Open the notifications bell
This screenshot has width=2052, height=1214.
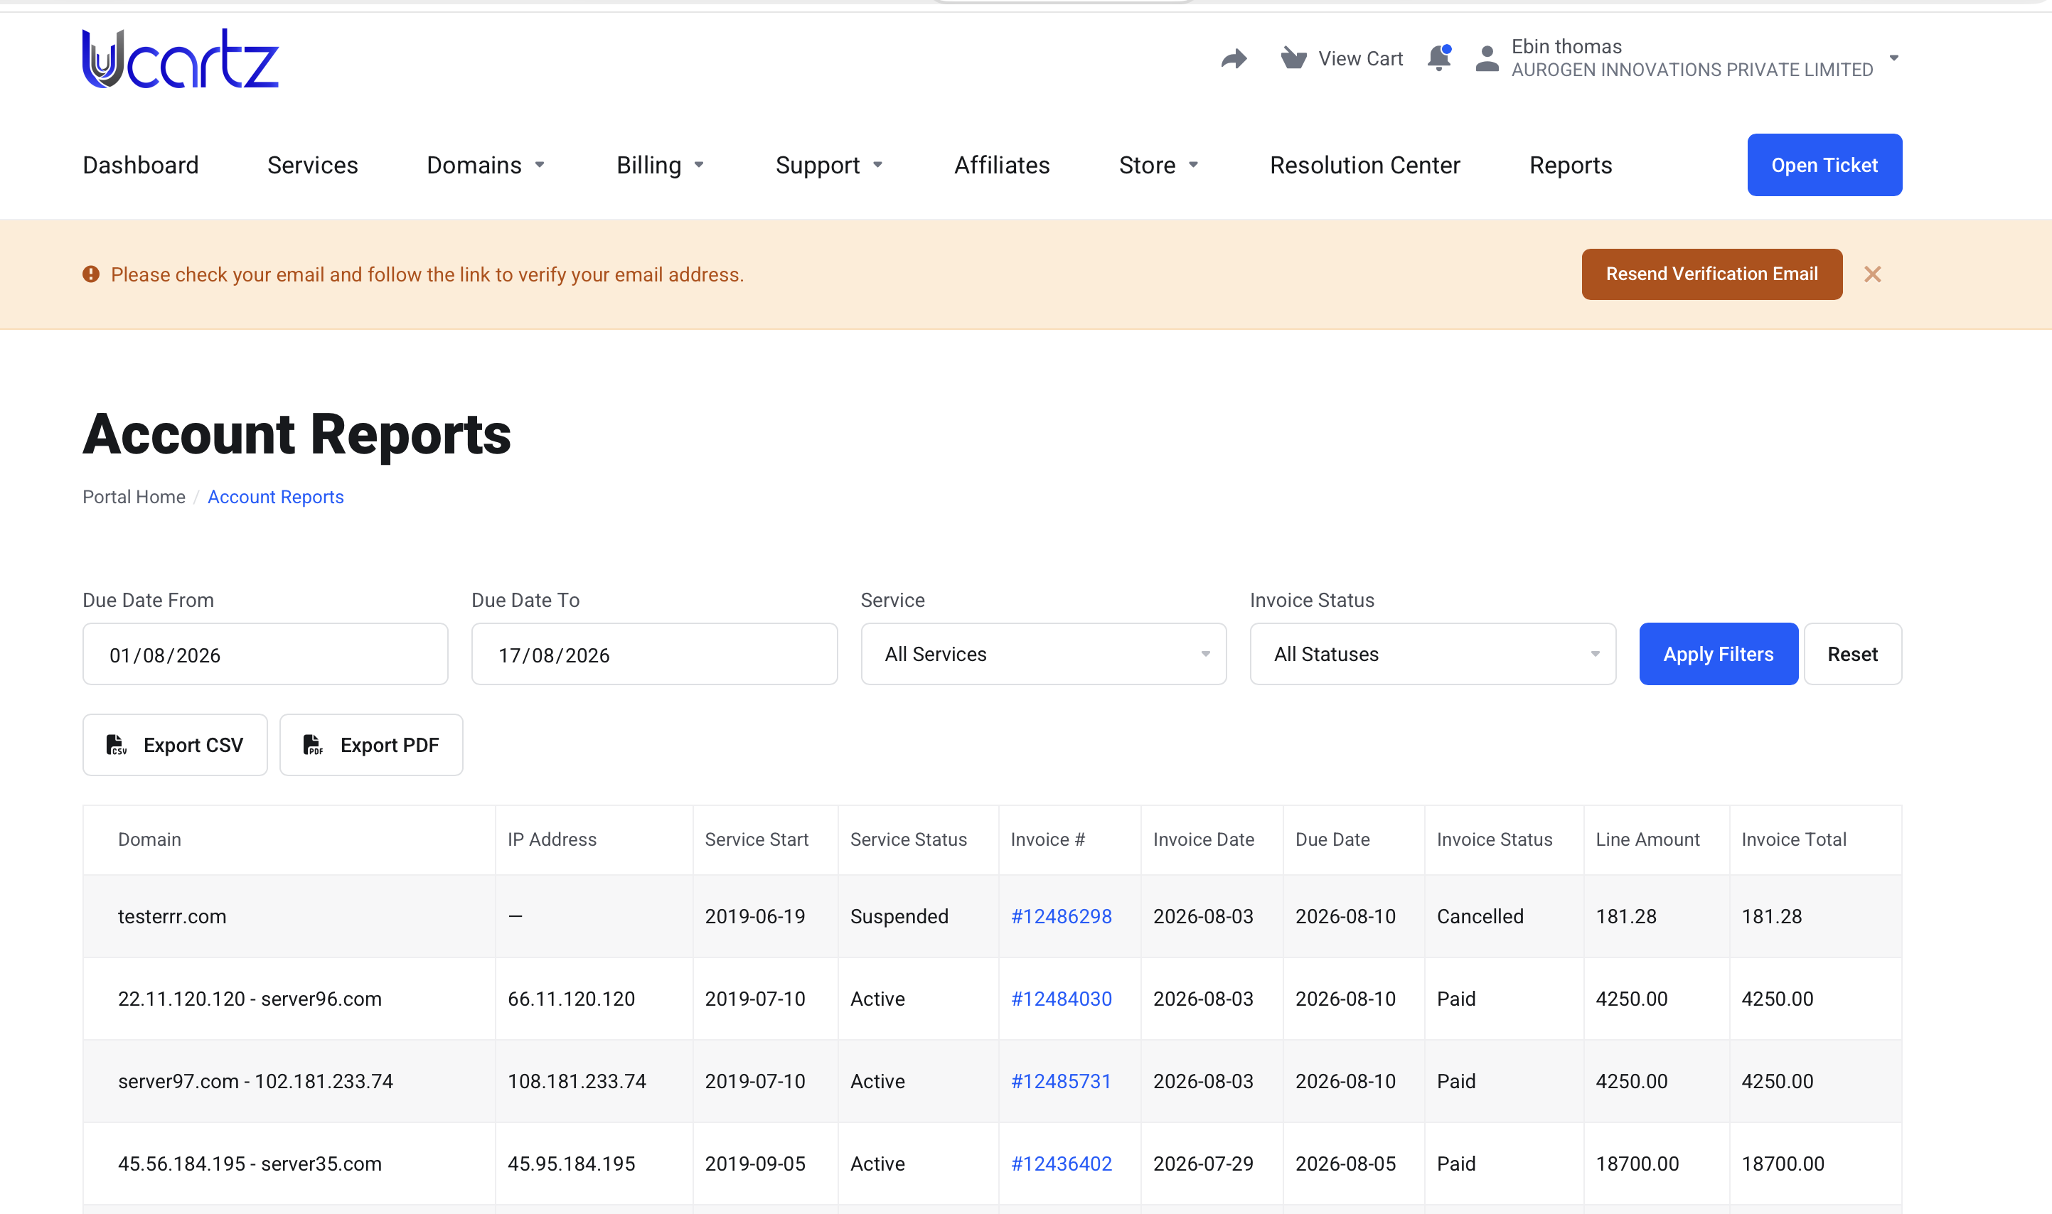[1439, 58]
